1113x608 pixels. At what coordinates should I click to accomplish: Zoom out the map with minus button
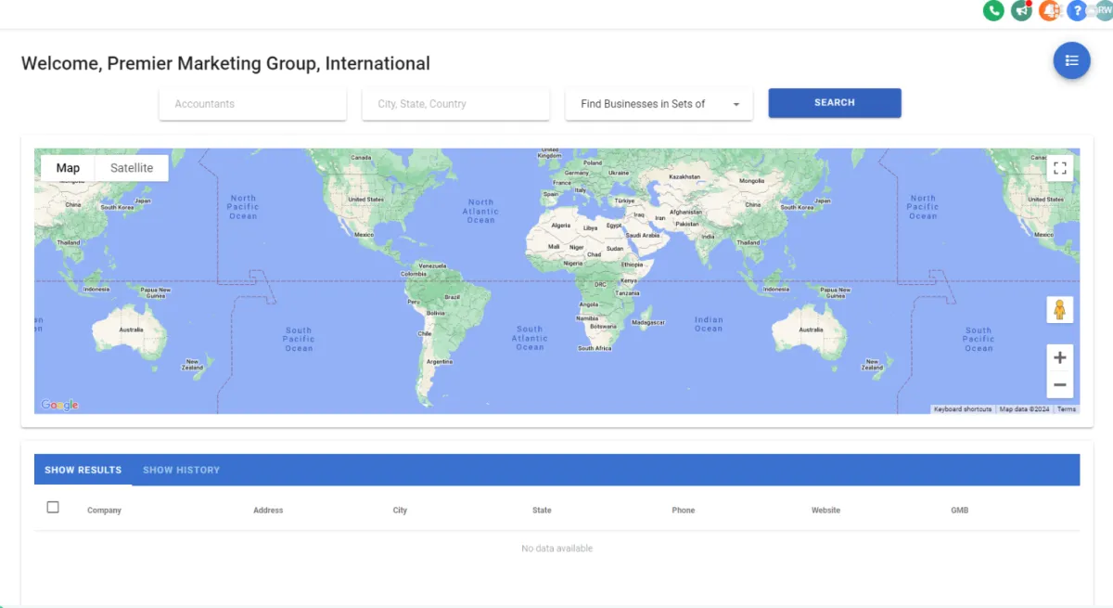(1059, 384)
